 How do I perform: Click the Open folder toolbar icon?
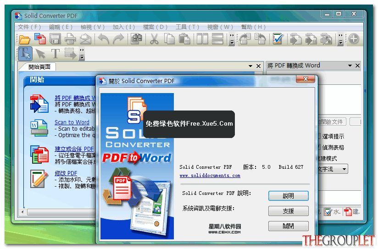click(25, 39)
